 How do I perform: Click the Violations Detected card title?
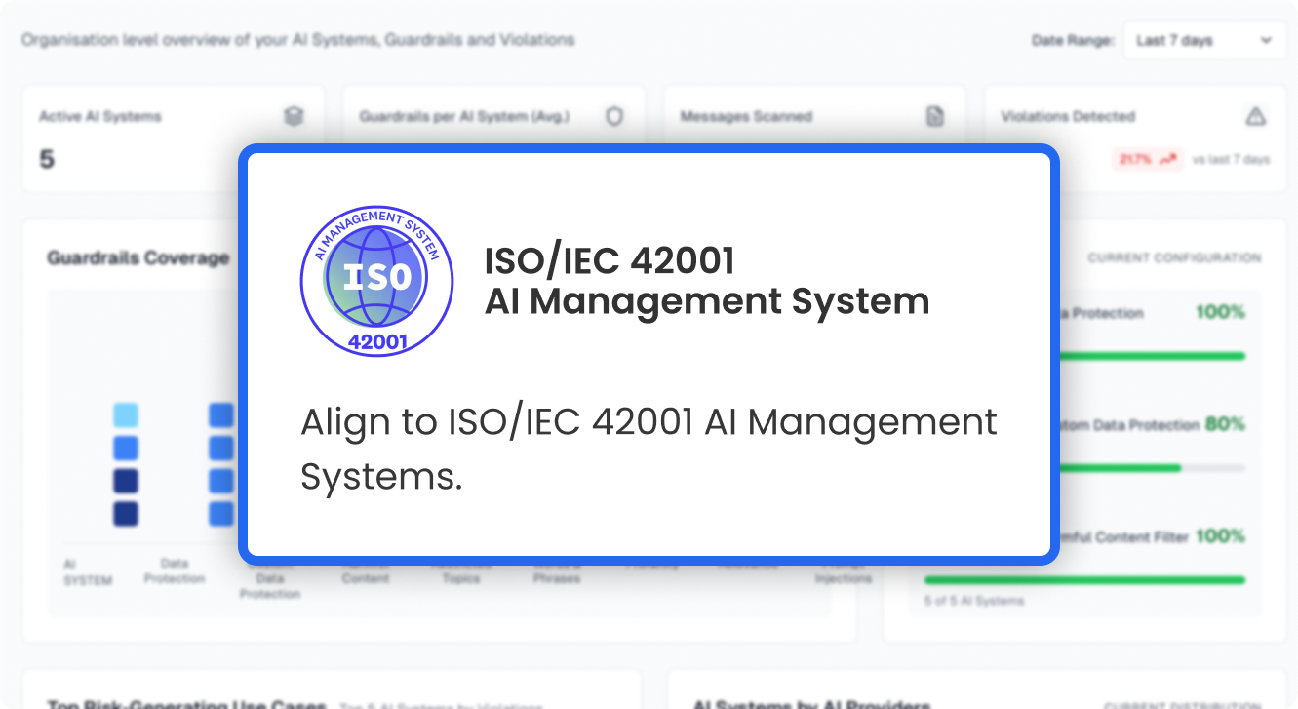coord(1068,116)
